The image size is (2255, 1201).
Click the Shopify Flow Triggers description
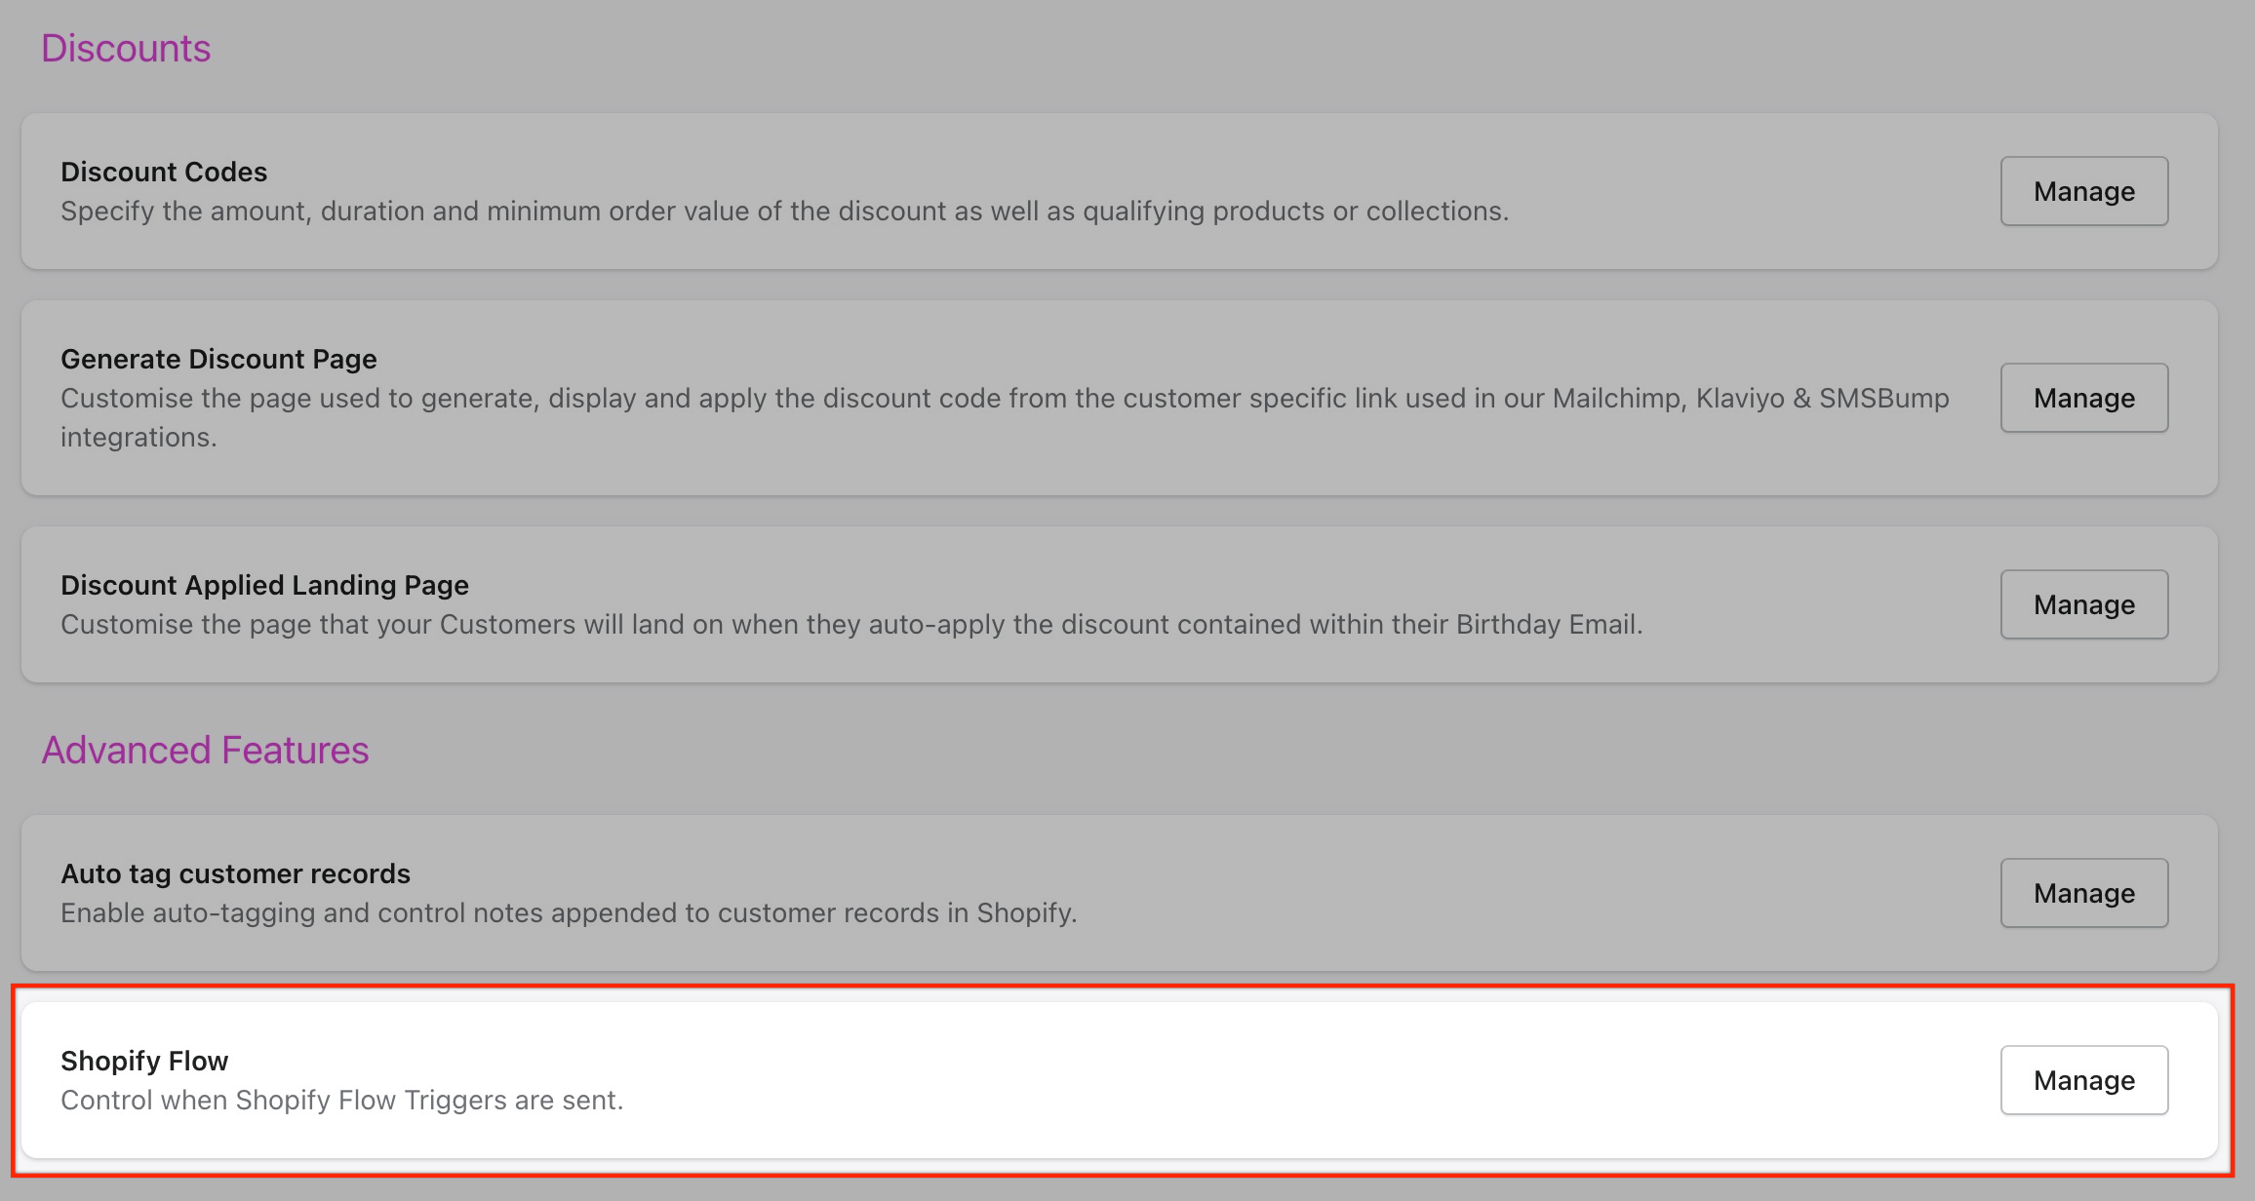pos(341,1101)
